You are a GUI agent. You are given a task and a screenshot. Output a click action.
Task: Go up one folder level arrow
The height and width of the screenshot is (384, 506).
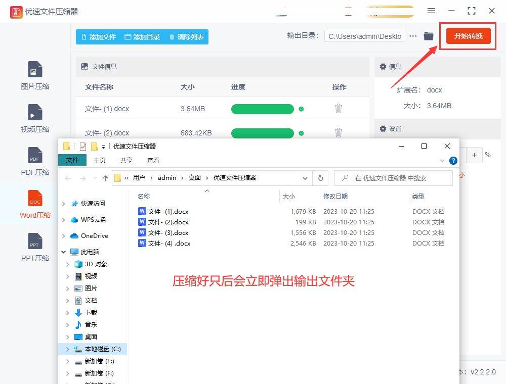click(105, 178)
